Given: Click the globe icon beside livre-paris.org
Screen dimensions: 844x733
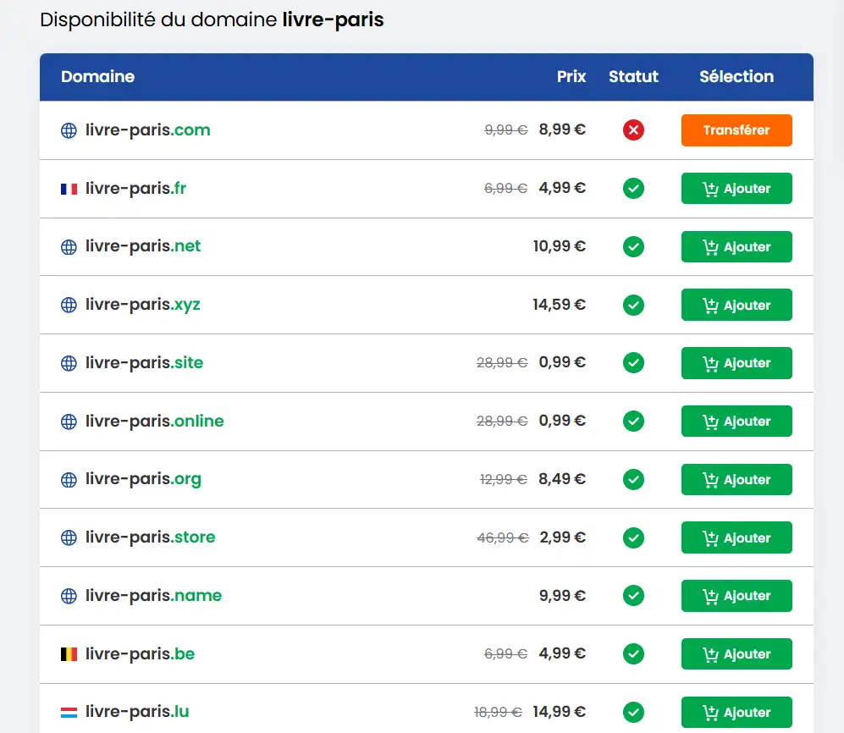Looking at the screenshot, I should pyautogui.click(x=69, y=480).
